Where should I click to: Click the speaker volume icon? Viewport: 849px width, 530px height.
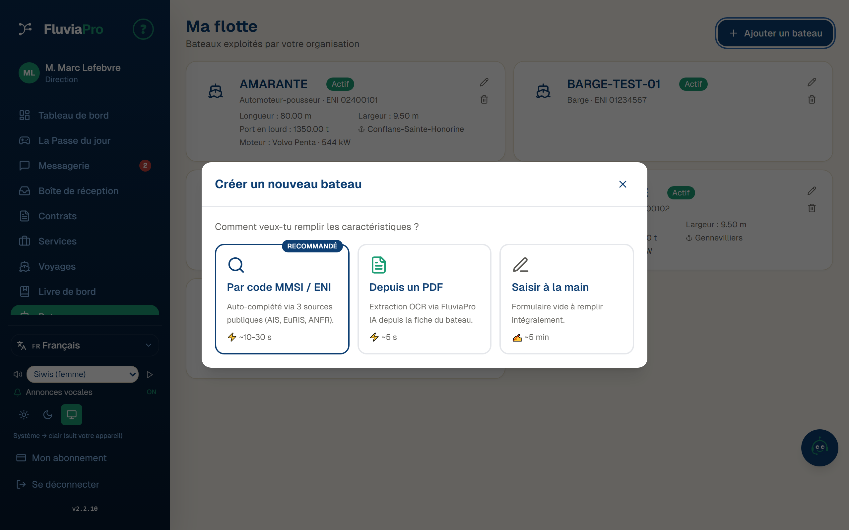pyautogui.click(x=18, y=374)
